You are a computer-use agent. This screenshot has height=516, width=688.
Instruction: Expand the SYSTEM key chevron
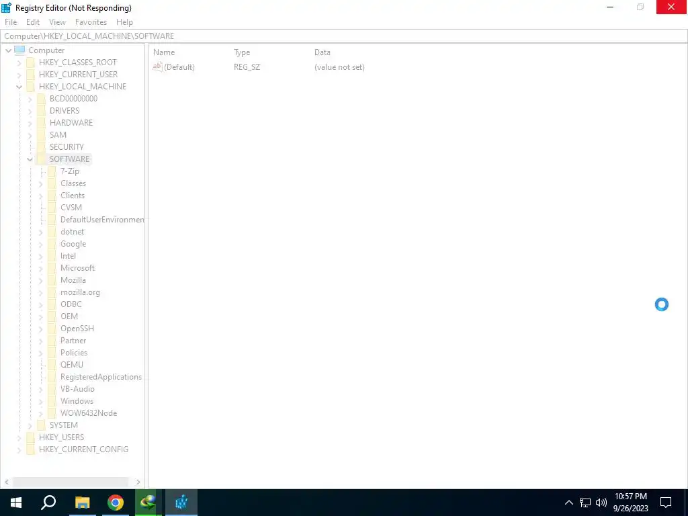coord(30,425)
